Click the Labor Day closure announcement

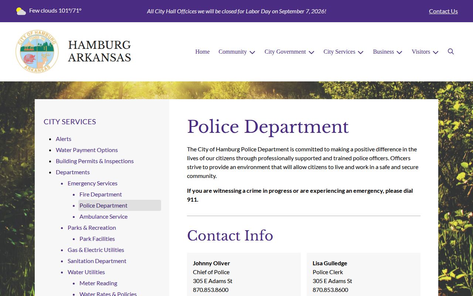click(236, 11)
